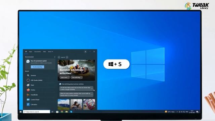
Task: Switch to the Apps search tab
Action: point(31,52)
